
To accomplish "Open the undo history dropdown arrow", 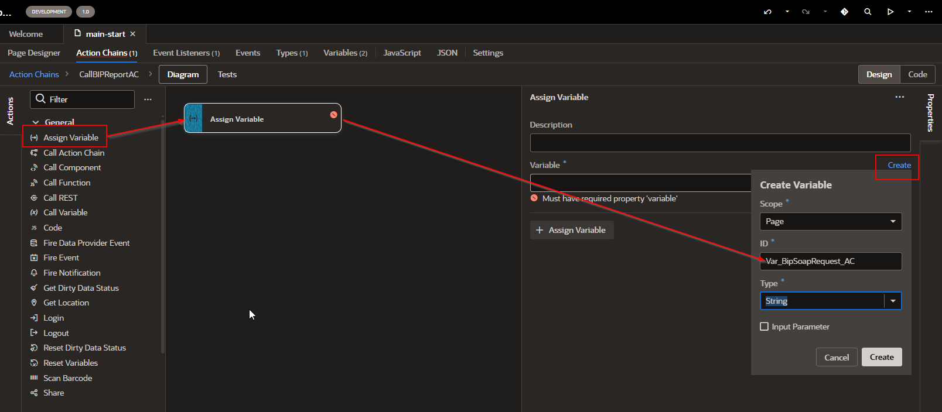I will click(x=787, y=12).
